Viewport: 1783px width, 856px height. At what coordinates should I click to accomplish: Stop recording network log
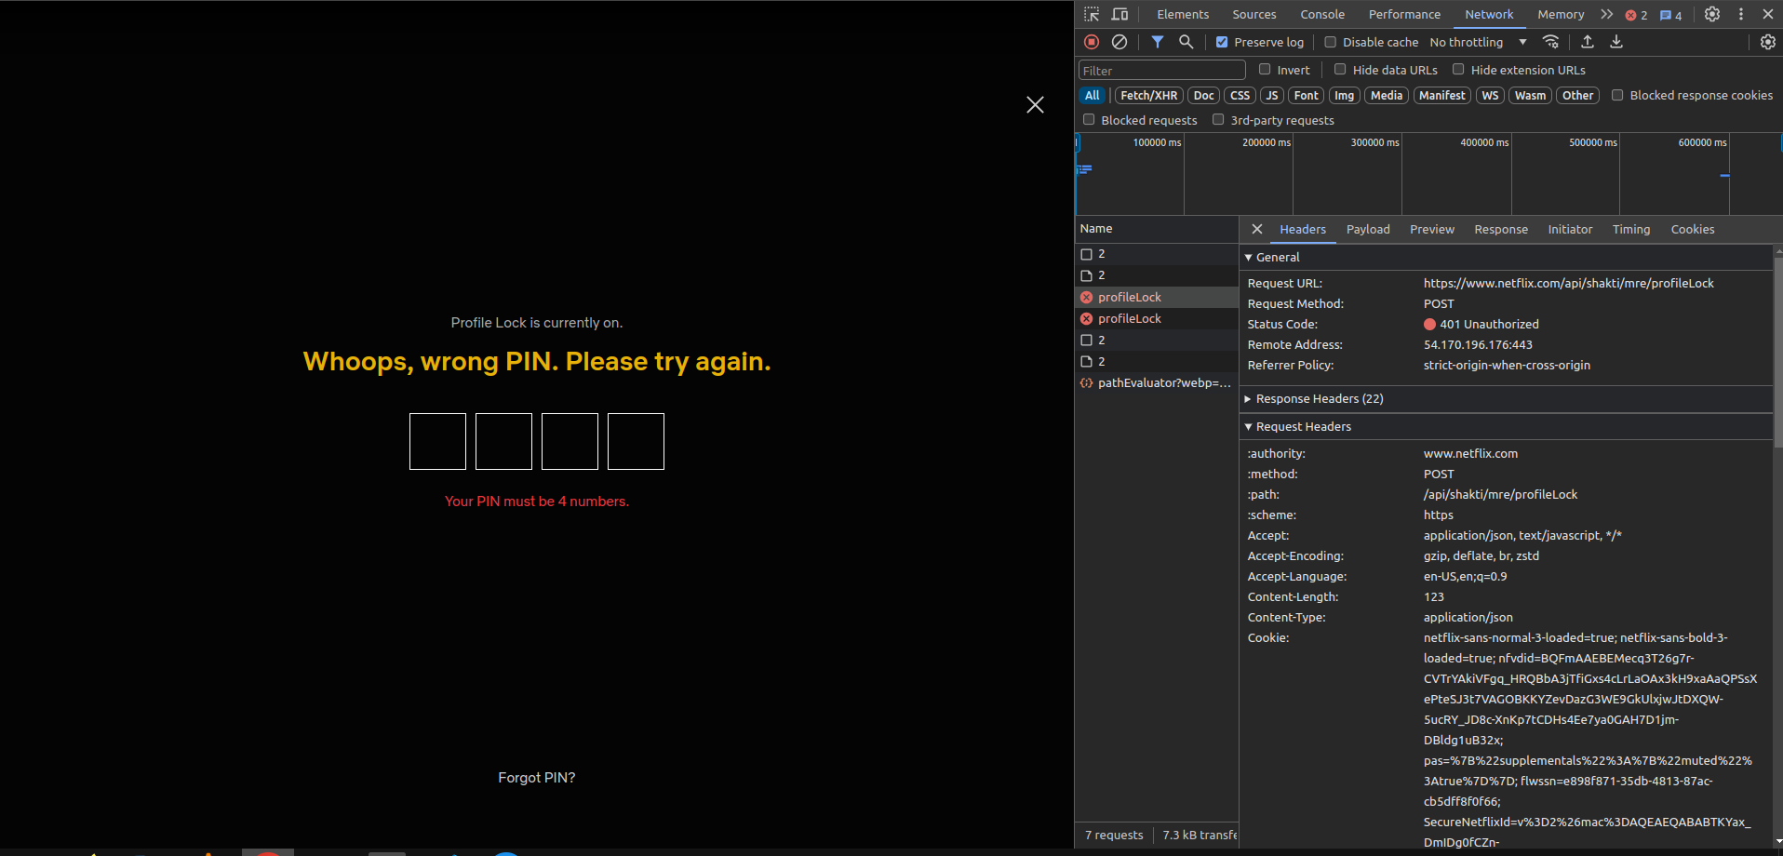pos(1092,42)
